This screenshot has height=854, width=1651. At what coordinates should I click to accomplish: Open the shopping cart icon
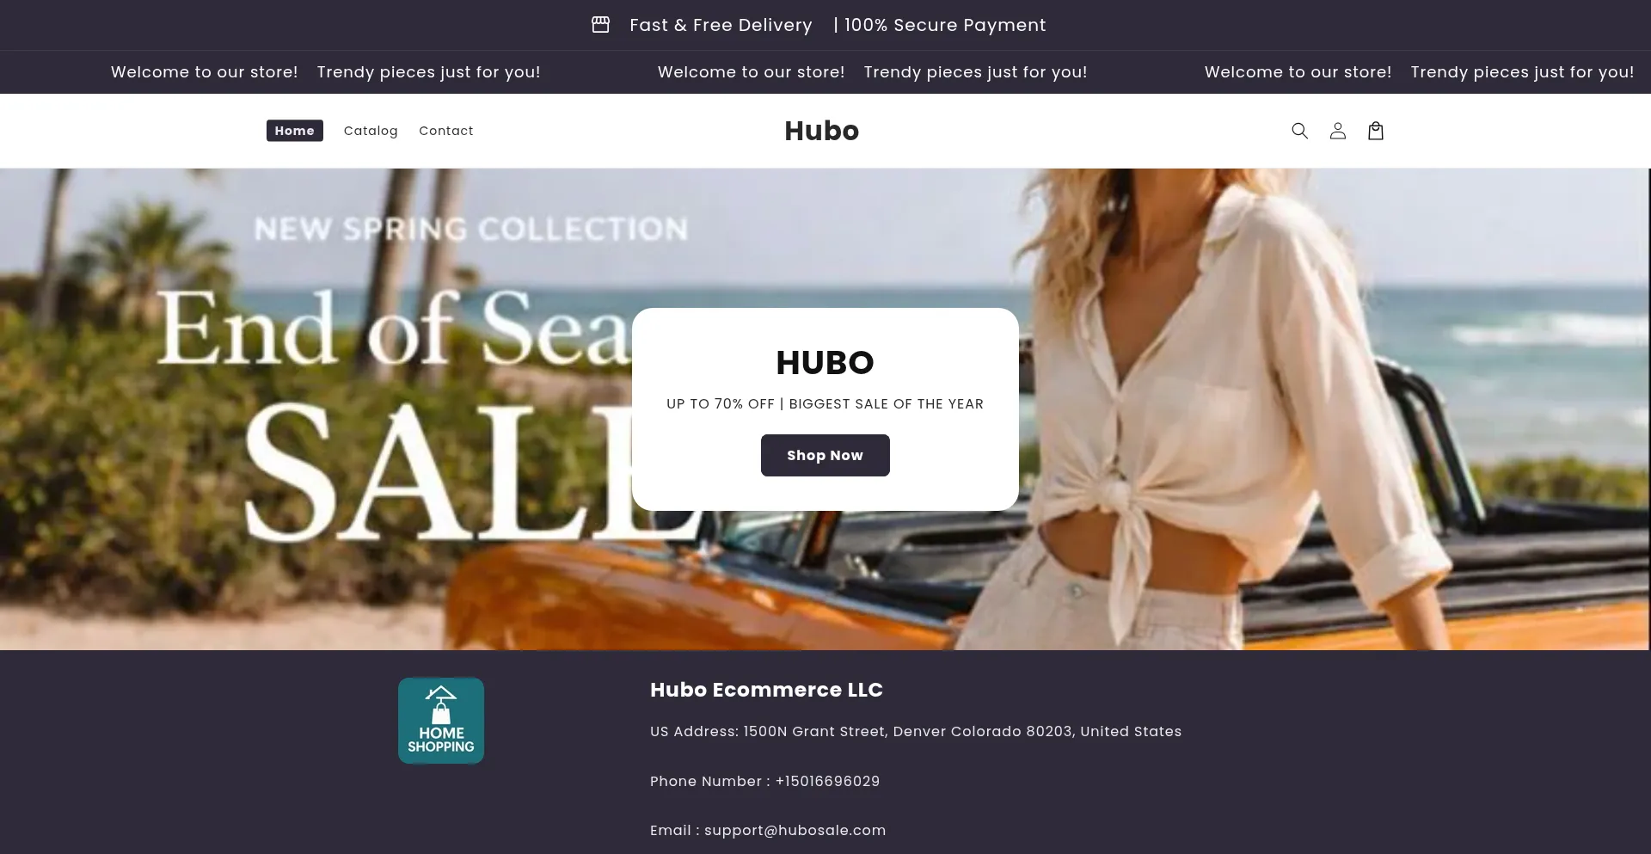[1375, 130]
